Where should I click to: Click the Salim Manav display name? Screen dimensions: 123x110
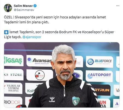point(23,6)
